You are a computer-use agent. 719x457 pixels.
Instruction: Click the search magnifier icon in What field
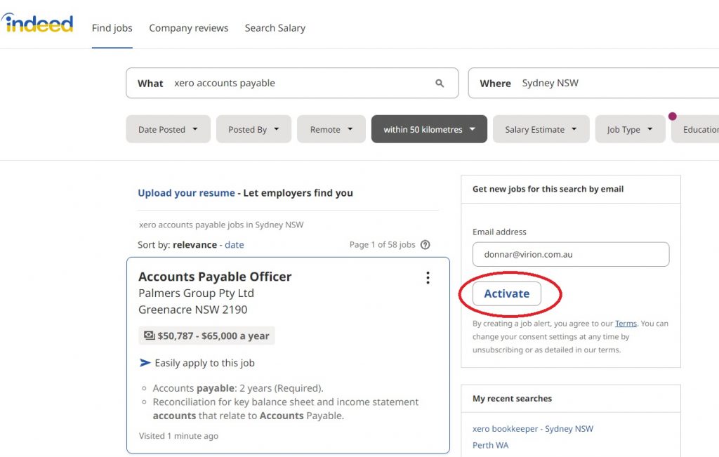click(x=440, y=83)
